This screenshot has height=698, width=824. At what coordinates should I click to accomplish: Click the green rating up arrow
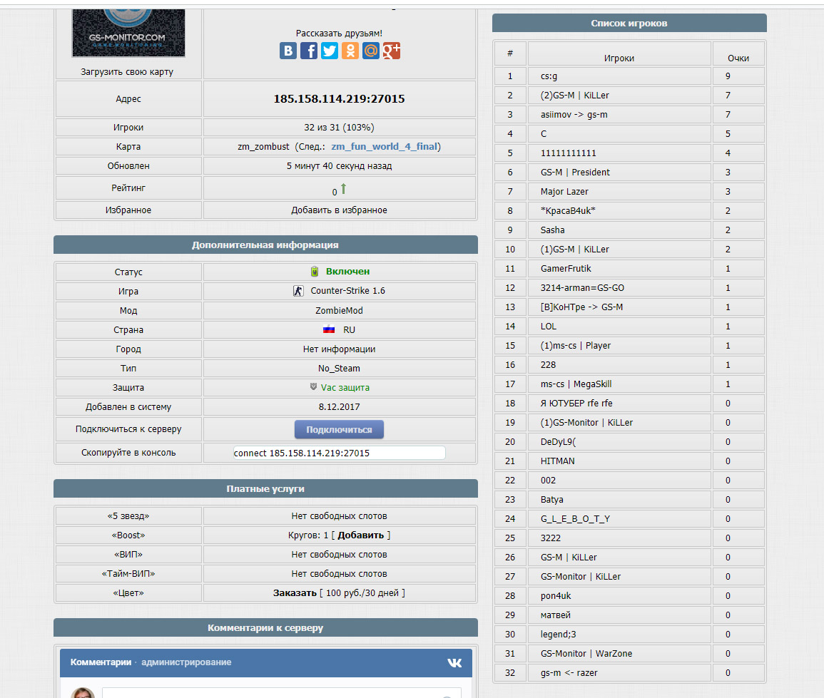[x=343, y=188]
